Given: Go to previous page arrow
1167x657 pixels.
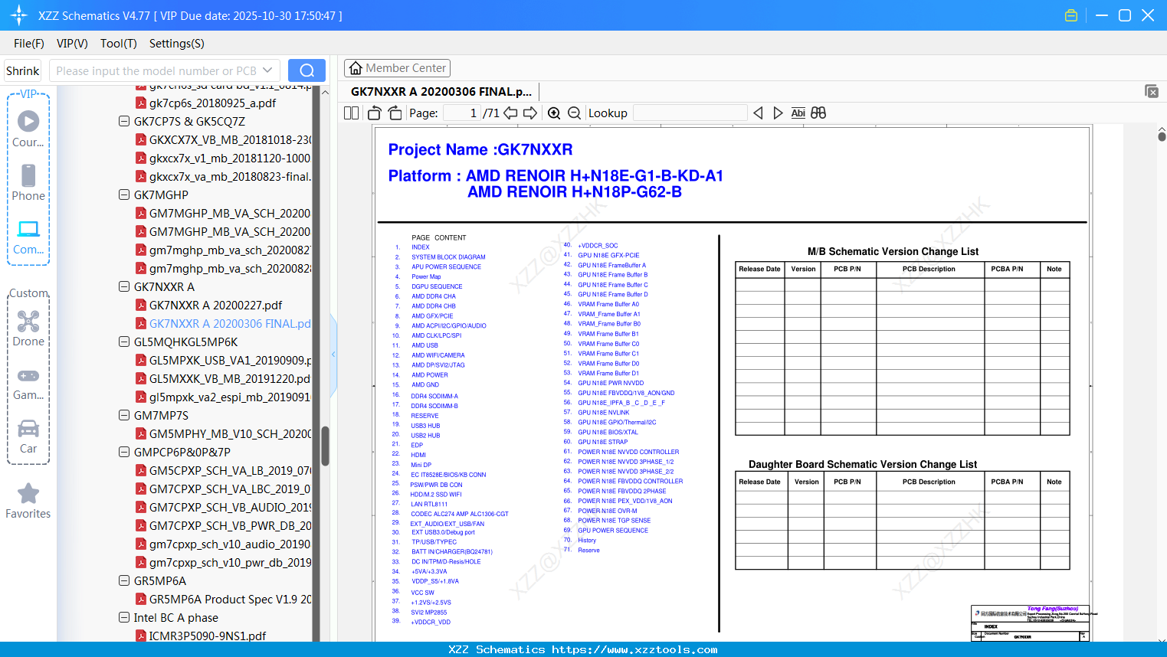Looking at the screenshot, I should pos(510,113).
